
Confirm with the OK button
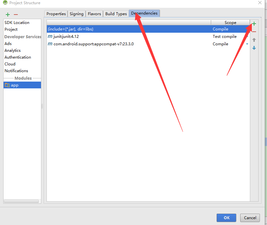point(226,218)
